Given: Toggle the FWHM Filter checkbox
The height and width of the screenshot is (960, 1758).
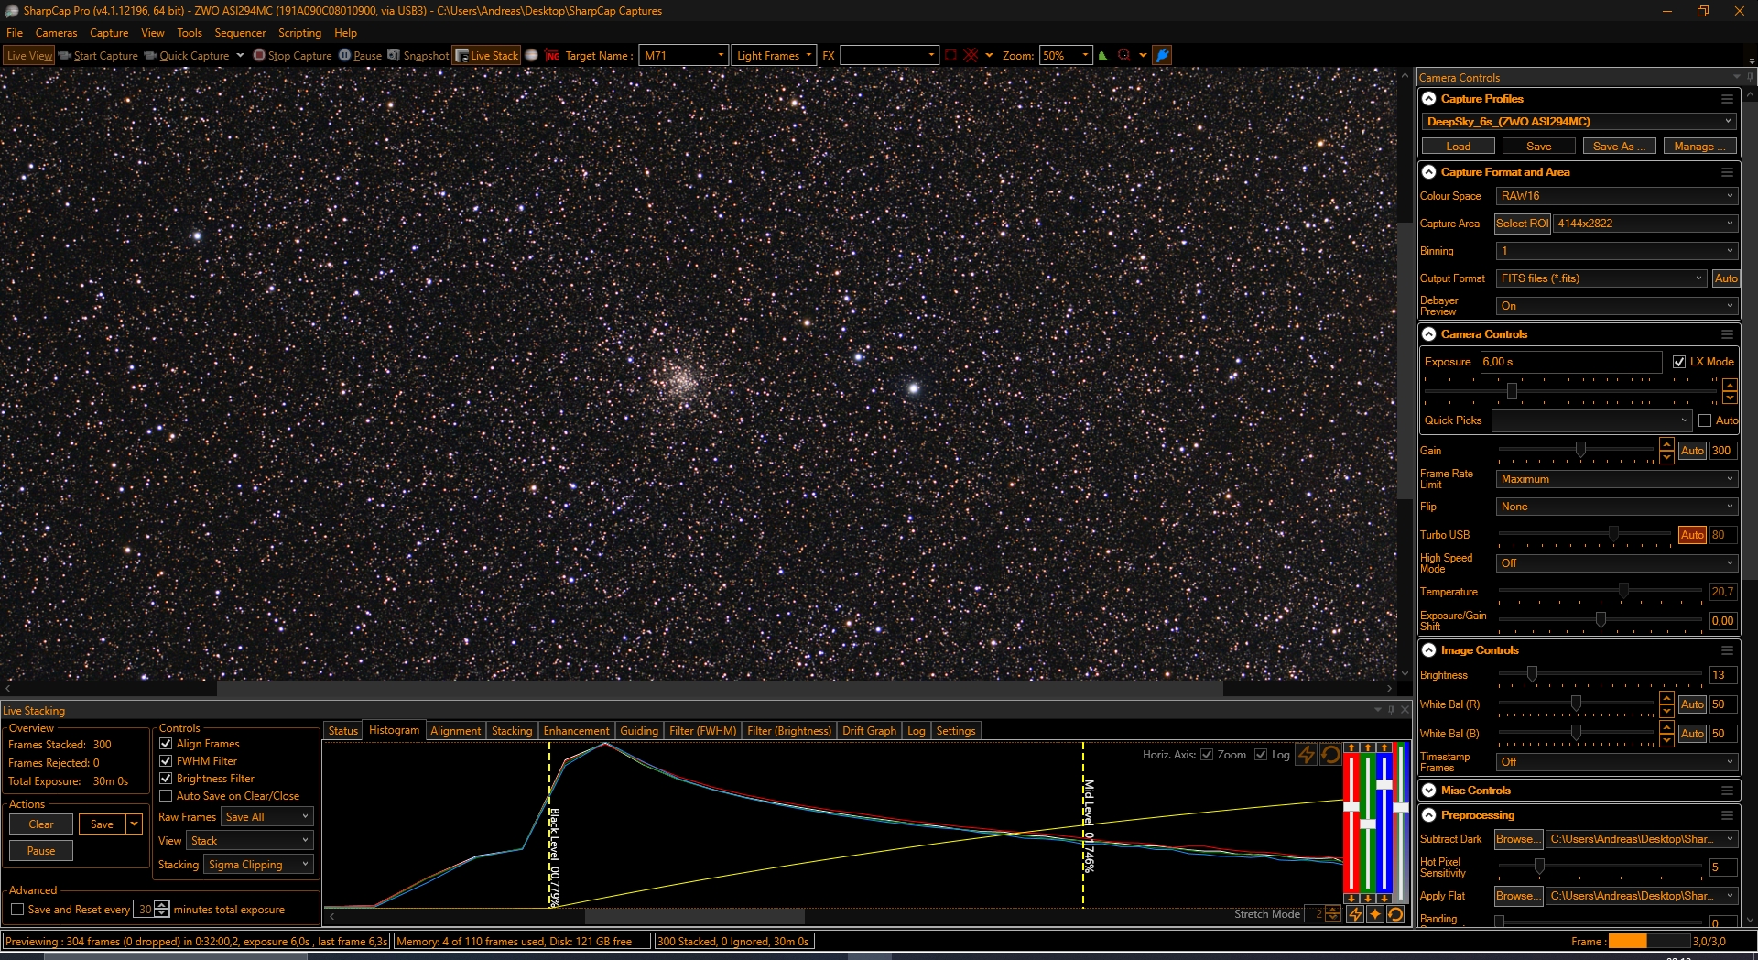Looking at the screenshot, I should tap(166, 761).
